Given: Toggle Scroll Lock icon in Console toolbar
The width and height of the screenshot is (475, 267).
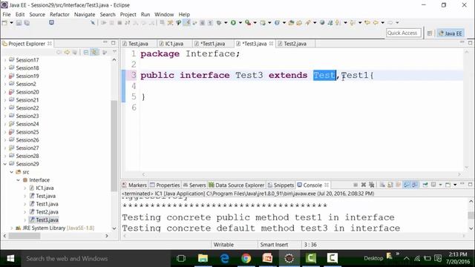Looking at the screenshot, I should [x=390, y=185].
